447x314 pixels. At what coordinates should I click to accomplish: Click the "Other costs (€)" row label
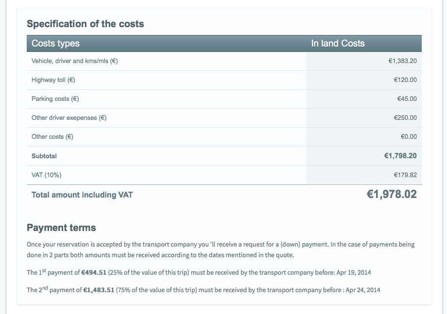[x=52, y=137]
